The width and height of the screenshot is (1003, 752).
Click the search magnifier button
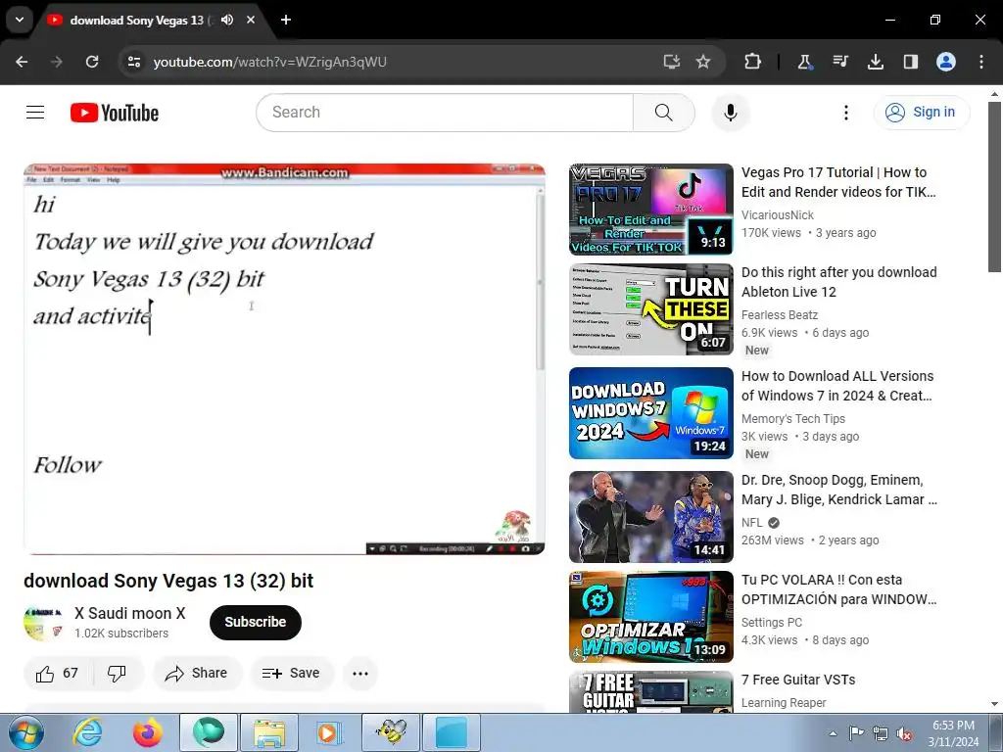[x=663, y=113]
